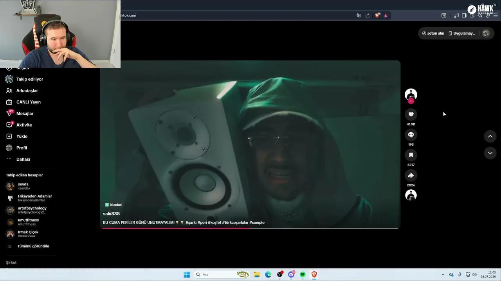Open CANLI Yayın in the sidebar
This screenshot has width=501, height=281.
tap(29, 102)
